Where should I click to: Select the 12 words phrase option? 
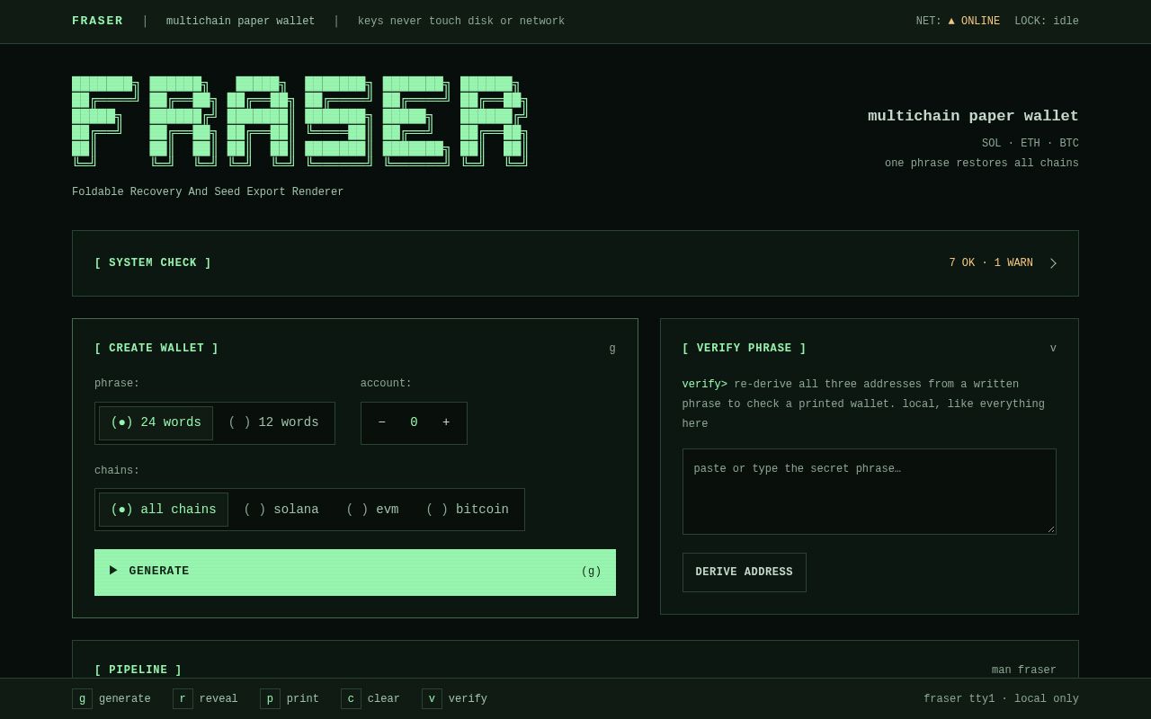273,423
